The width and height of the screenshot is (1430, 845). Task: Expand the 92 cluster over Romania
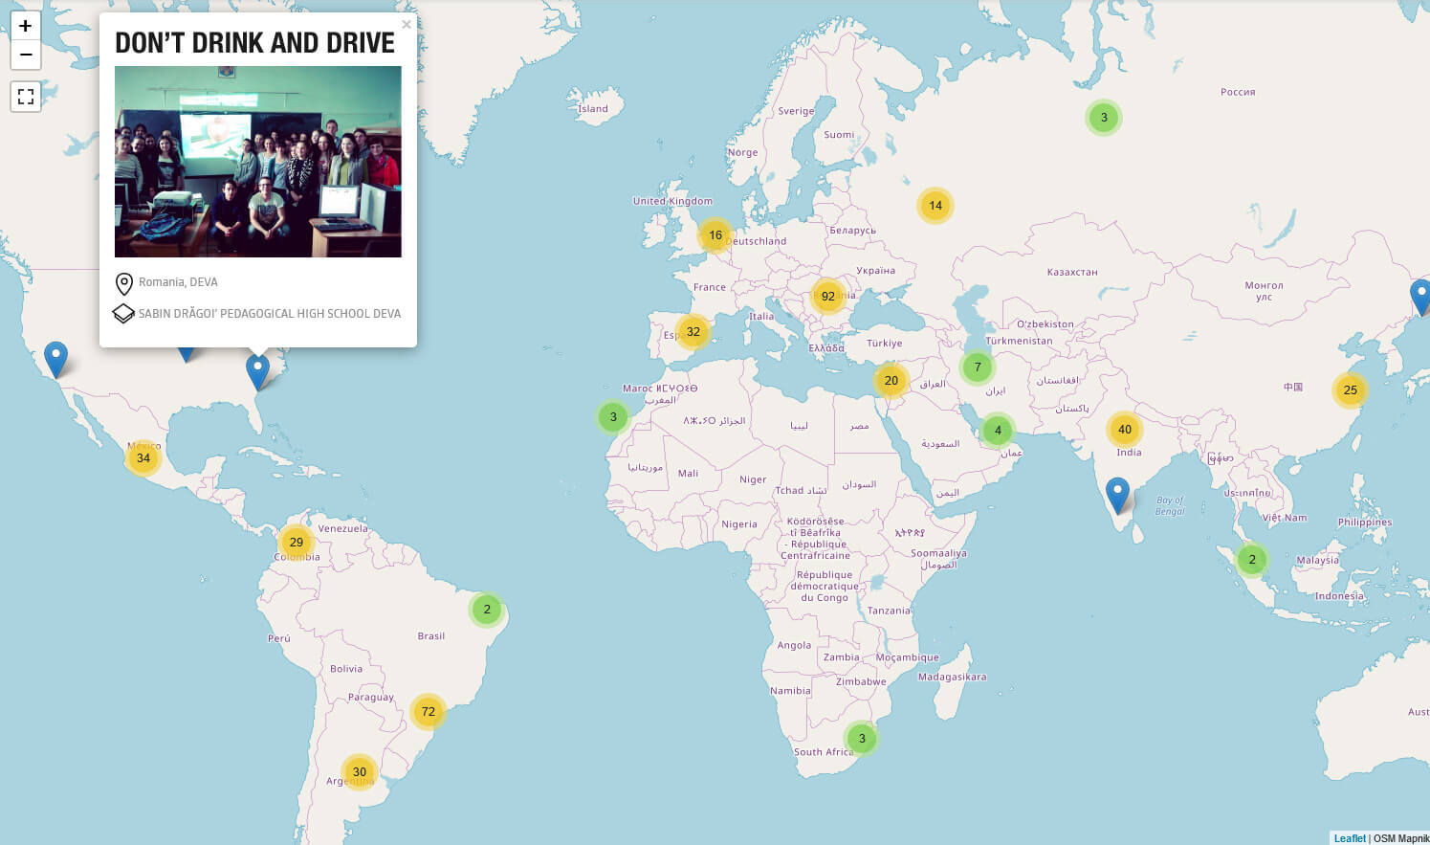pos(826,297)
